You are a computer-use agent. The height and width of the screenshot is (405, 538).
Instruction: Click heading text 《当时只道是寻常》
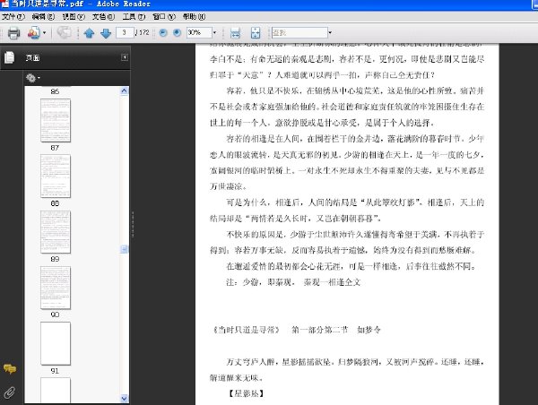tap(247, 330)
